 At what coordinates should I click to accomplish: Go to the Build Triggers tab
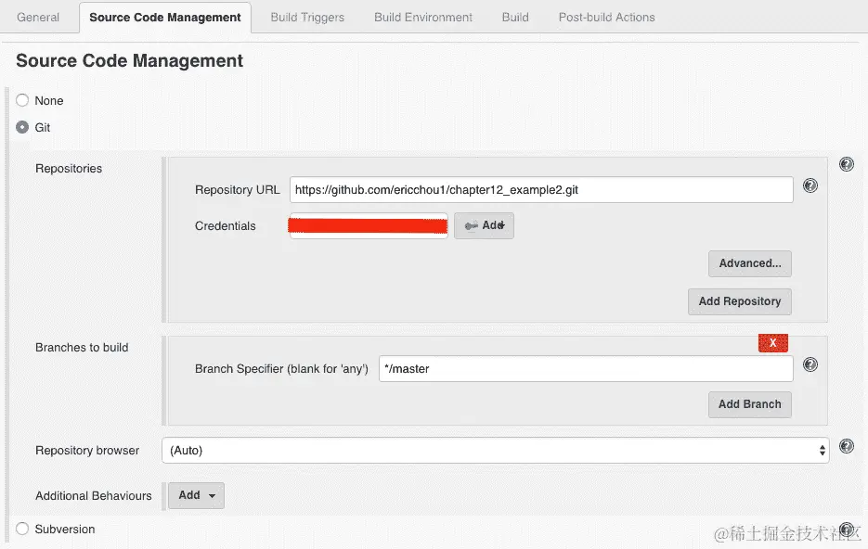coord(307,17)
